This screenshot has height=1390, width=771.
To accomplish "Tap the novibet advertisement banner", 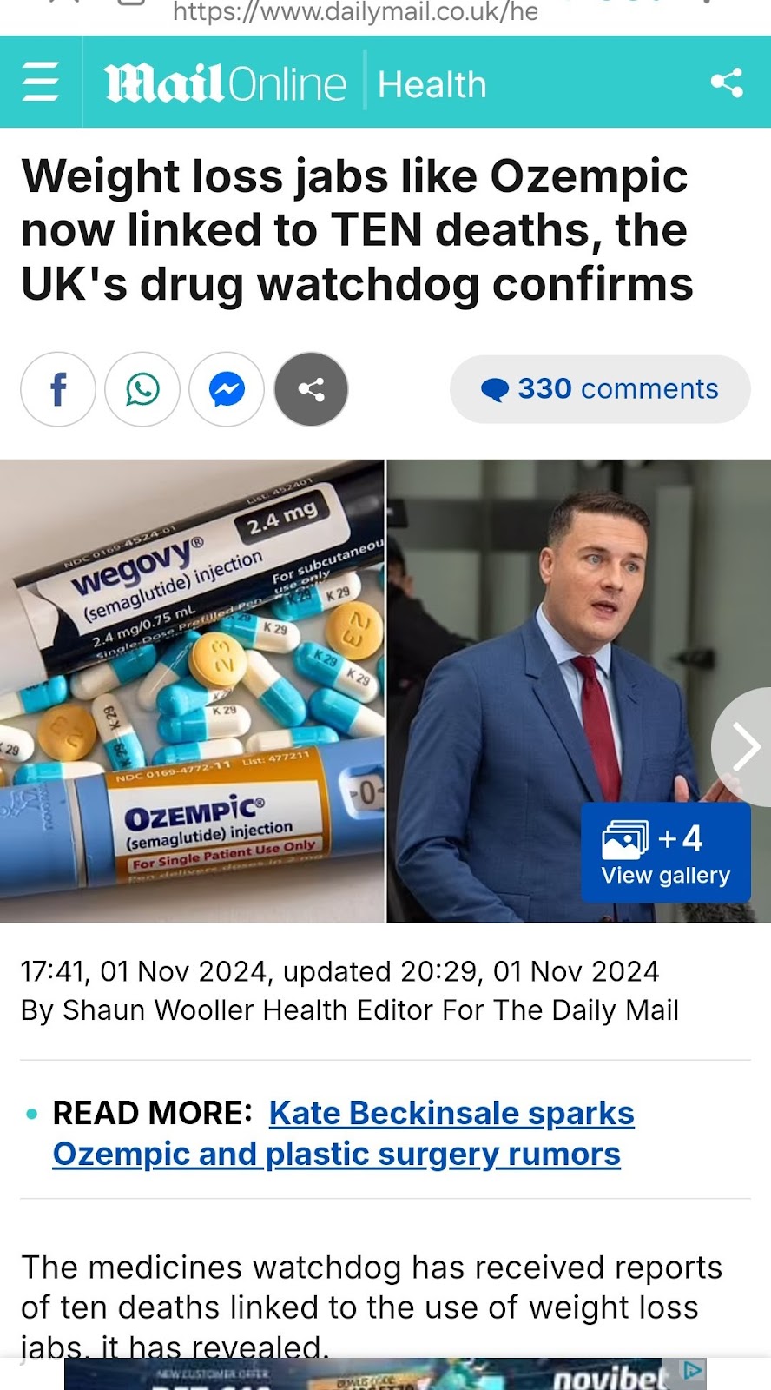I will pos(385,1374).
